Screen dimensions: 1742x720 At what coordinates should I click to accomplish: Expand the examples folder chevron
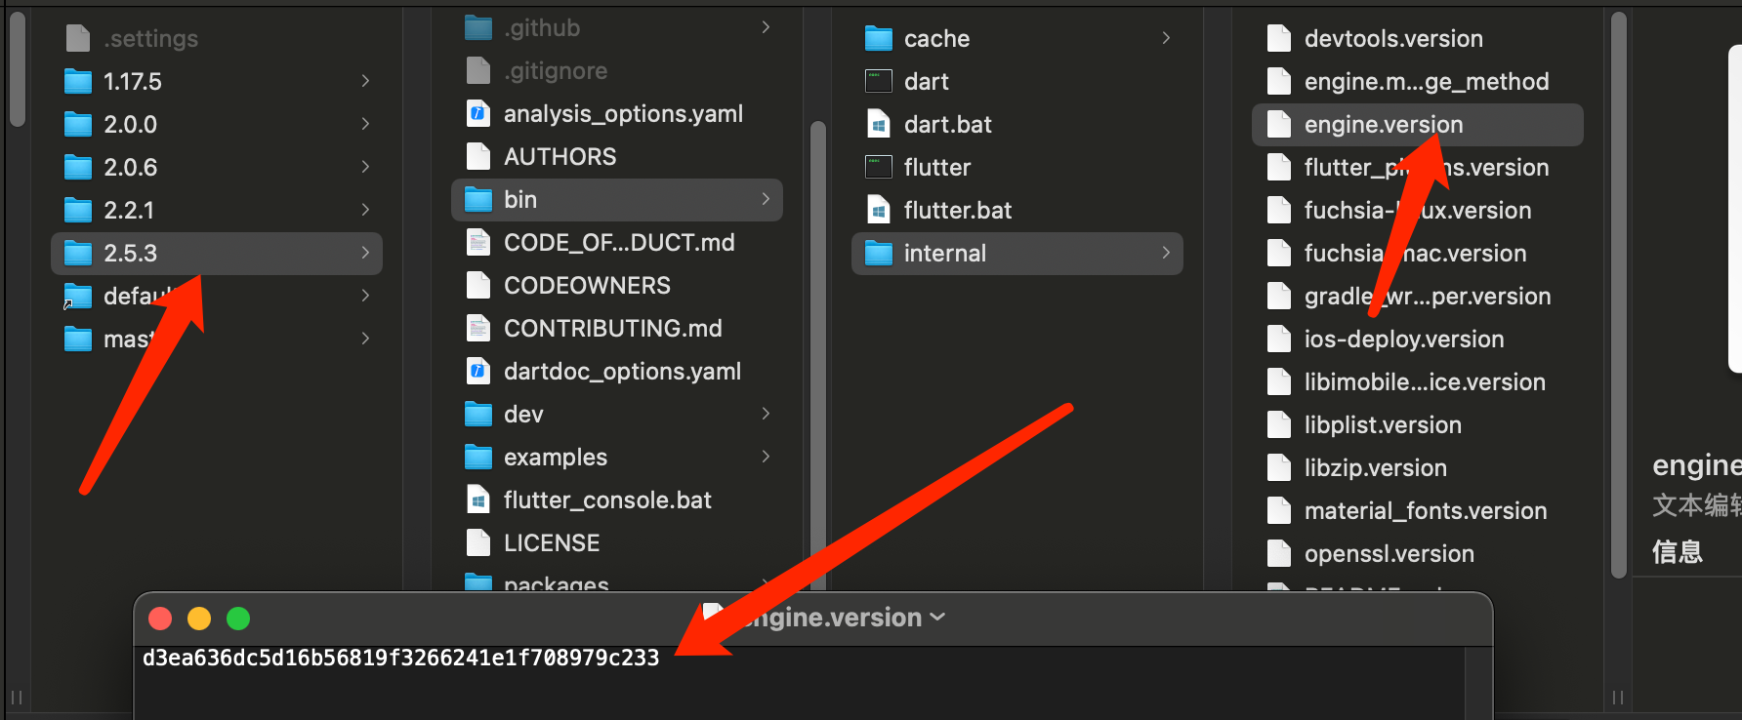pyautogui.click(x=766, y=457)
